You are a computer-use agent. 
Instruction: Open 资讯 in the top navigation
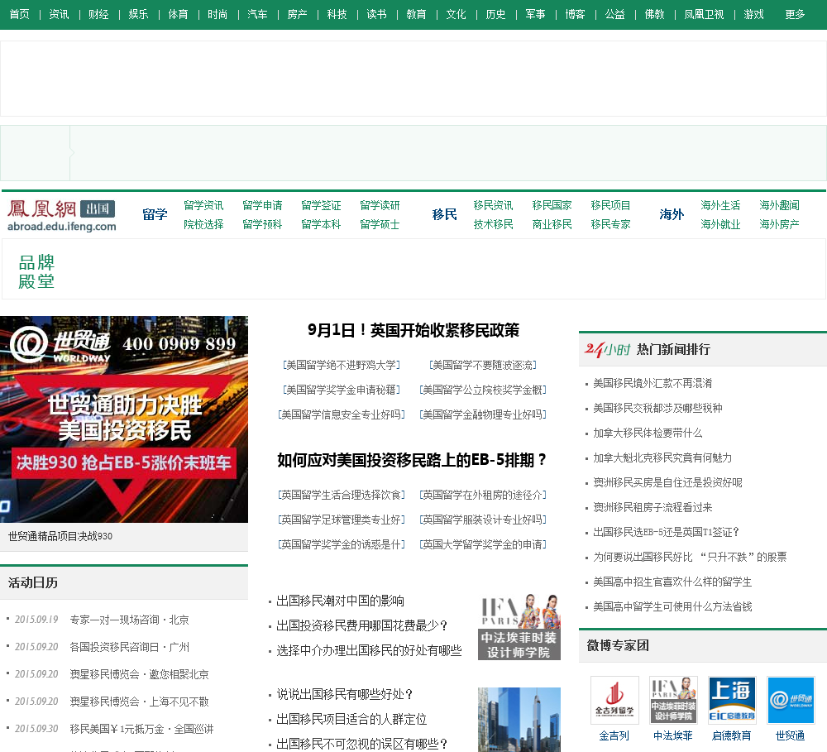coord(59,14)
